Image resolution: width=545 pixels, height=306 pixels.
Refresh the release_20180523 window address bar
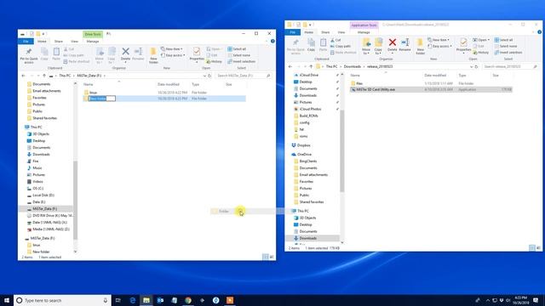point(477,66)
